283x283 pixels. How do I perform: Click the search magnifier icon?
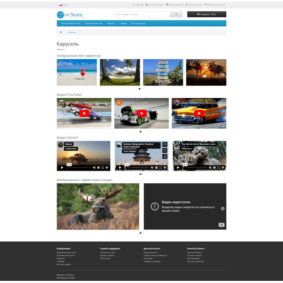click(x=176, y=14)
